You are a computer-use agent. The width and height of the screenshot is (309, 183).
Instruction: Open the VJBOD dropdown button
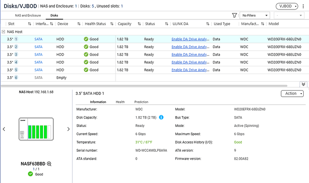287,6
